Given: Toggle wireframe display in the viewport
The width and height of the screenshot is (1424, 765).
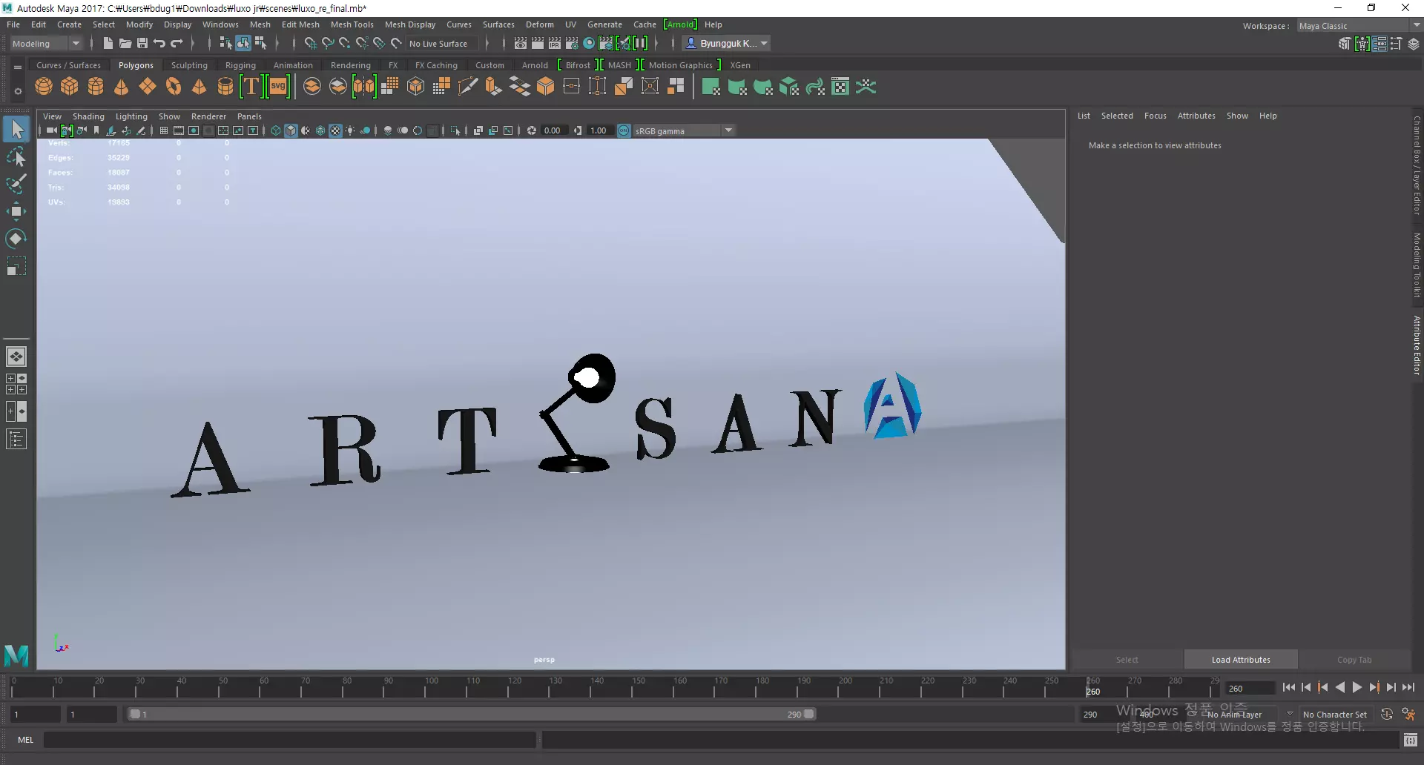Looking at the screenshot, I should 276,130.
